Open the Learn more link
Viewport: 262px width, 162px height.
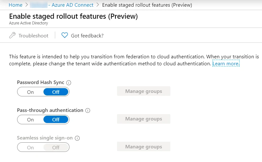pyautogui.click(x=226, y=63)
